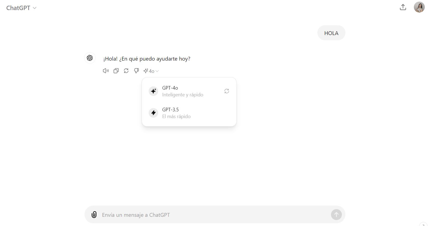
Task: Click the retry icon in GPT-4o row
Action: click(x=227, y=91)
